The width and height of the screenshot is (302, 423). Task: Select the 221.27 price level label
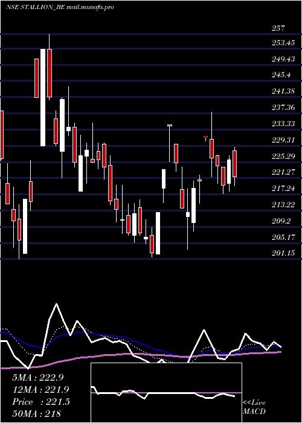pos(283,172)
